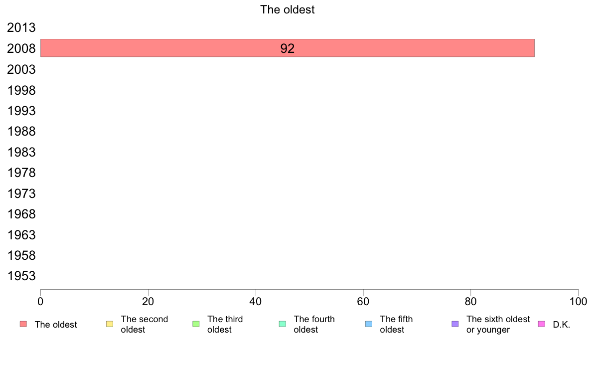The width and height of the screenshot is (592, 367).
Task: Click the red 'The oldest' legend swatch
Action: tap(23, 324)
